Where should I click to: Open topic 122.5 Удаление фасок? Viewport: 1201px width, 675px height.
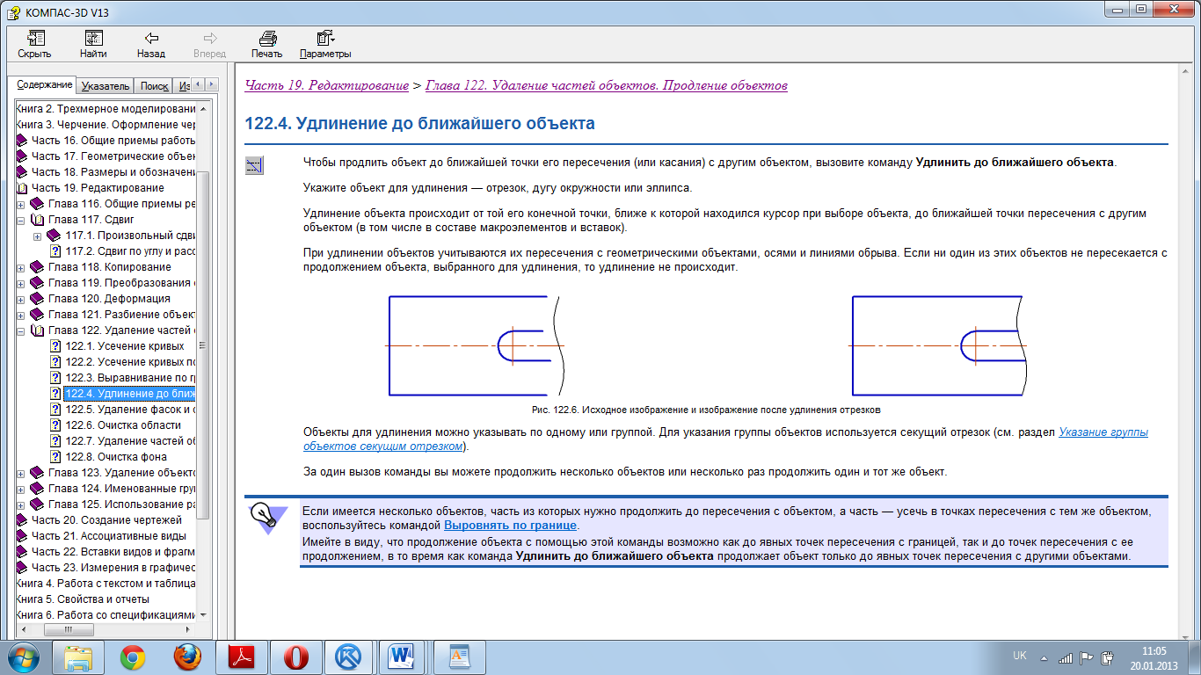point(130,410)
